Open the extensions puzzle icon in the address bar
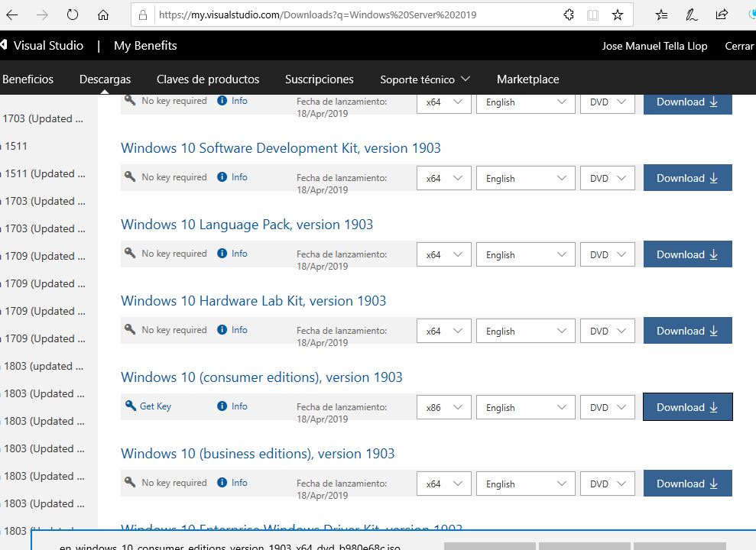Viewport: 756px width, 550px height. (569, 15)
